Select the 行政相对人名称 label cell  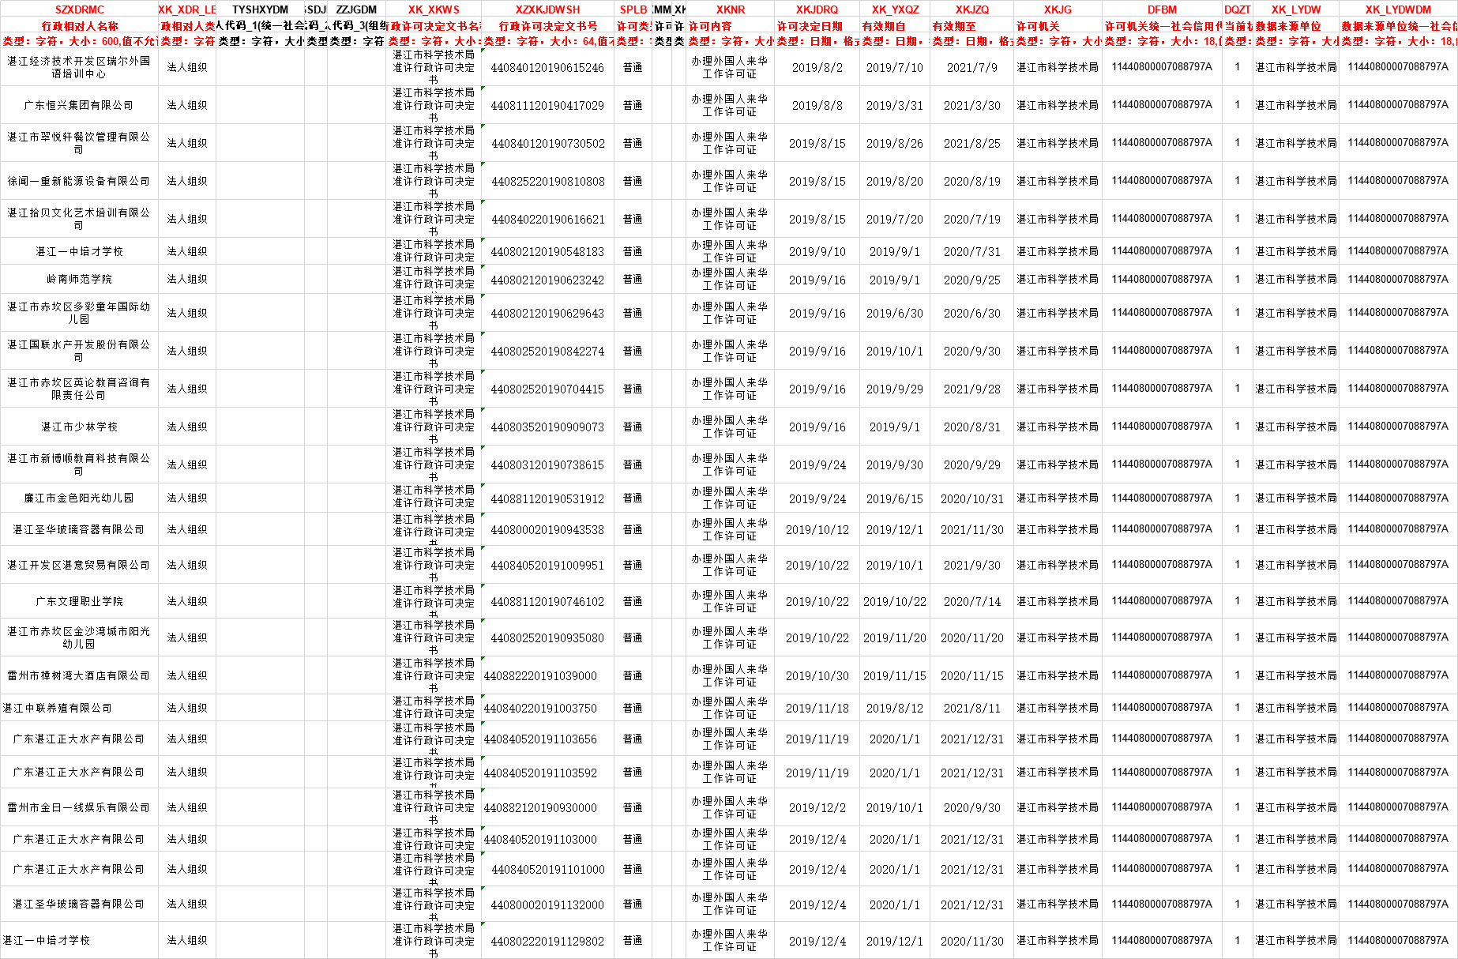tap(79, 26)
